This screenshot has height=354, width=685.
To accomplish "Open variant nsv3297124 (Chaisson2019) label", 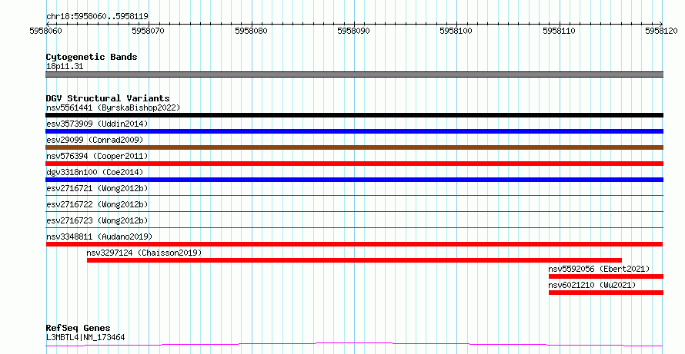I will 144,253.
